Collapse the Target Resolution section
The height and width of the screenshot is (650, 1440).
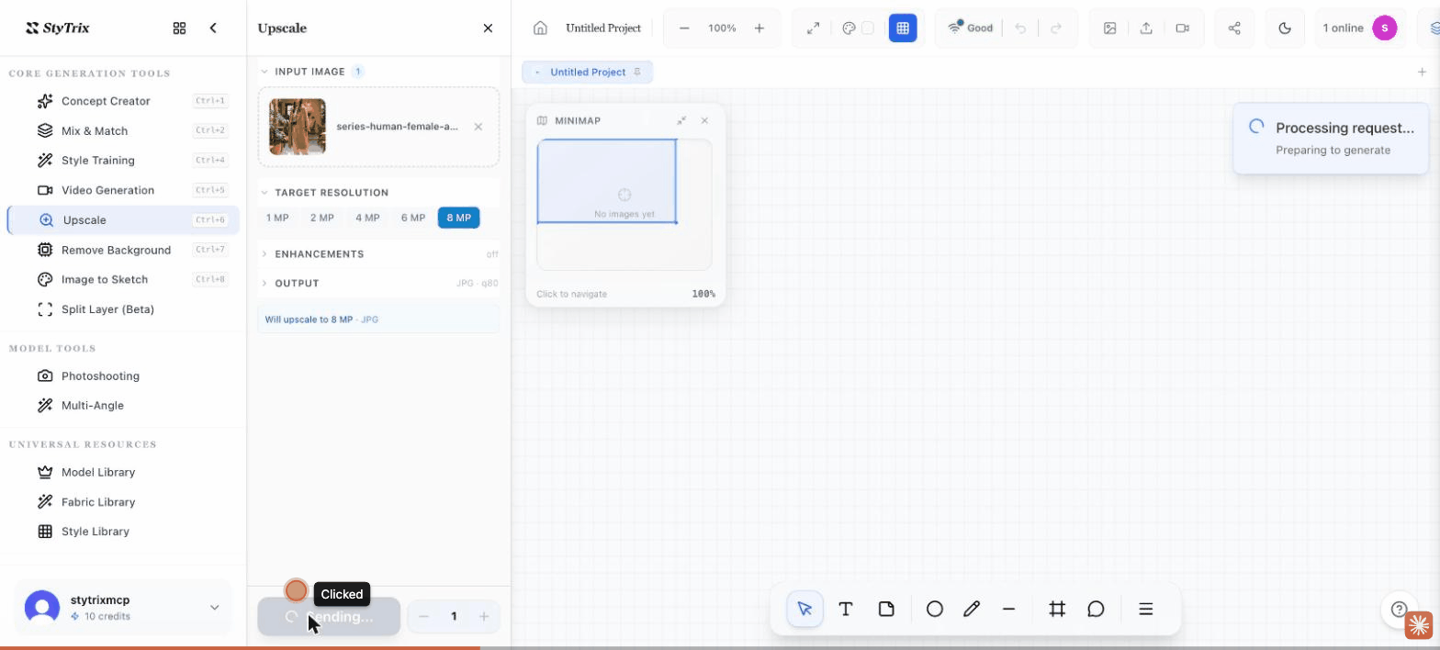point(264,193)
